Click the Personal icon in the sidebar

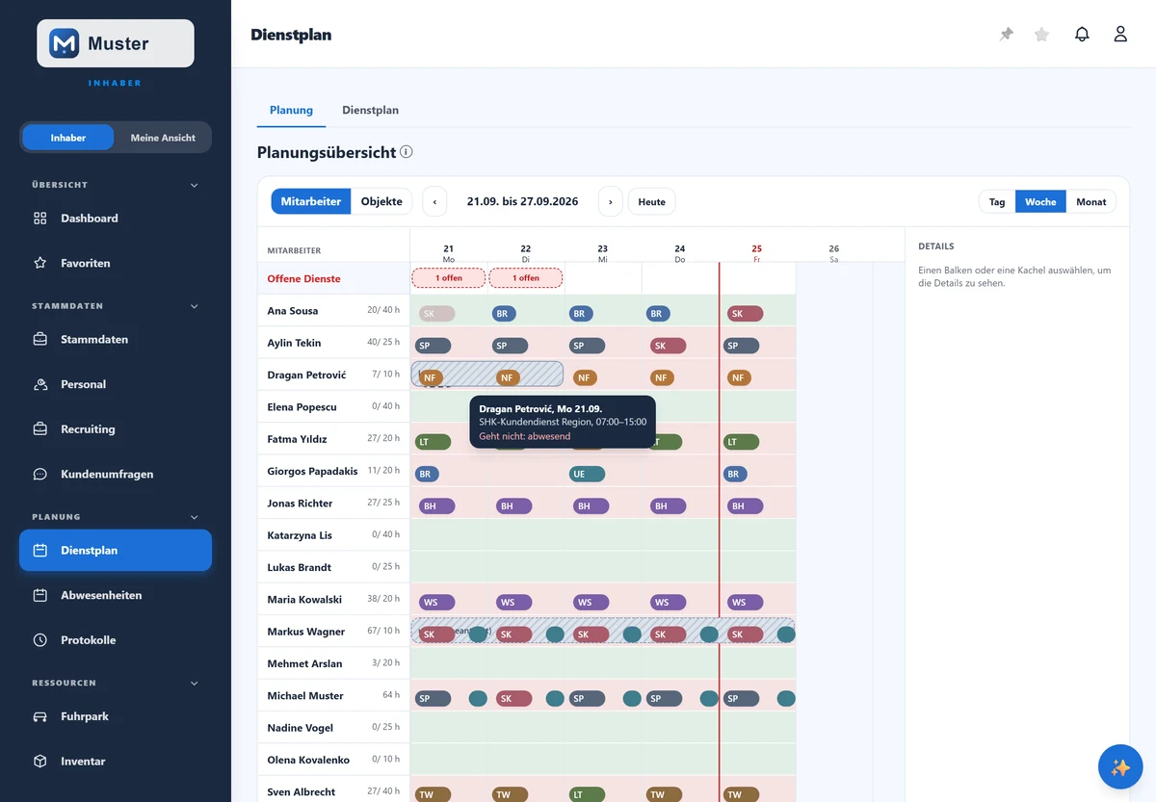coord(40,384)
